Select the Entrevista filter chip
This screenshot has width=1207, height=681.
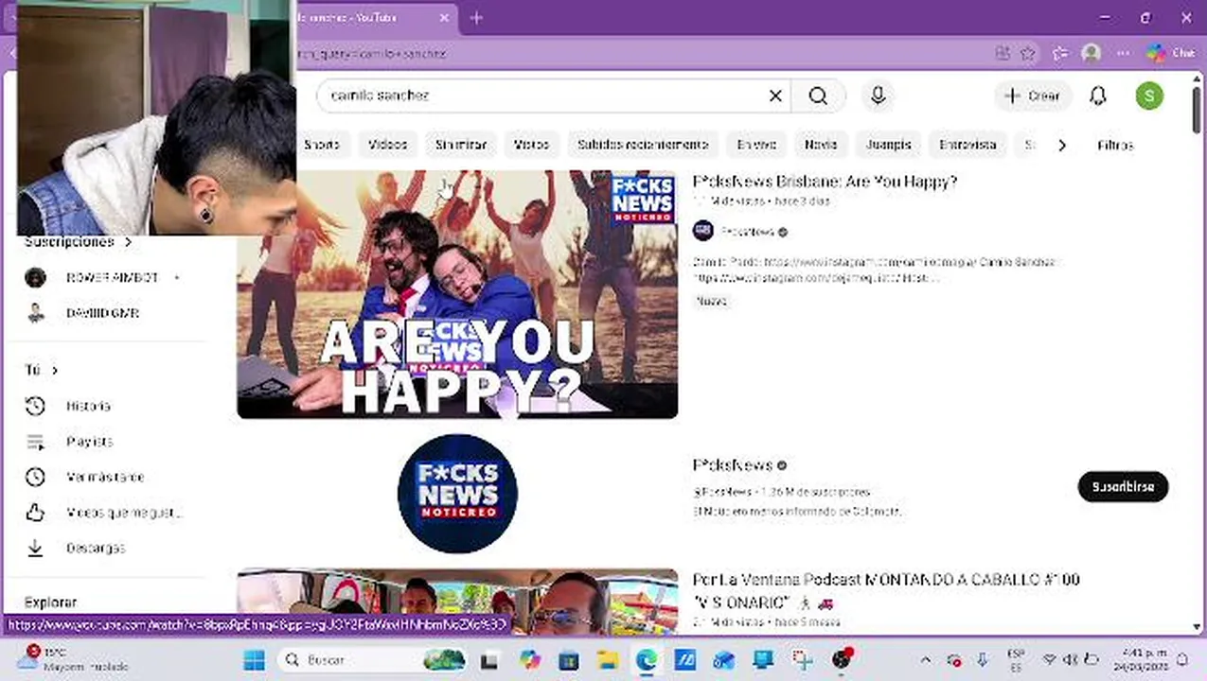pos(967,145)
